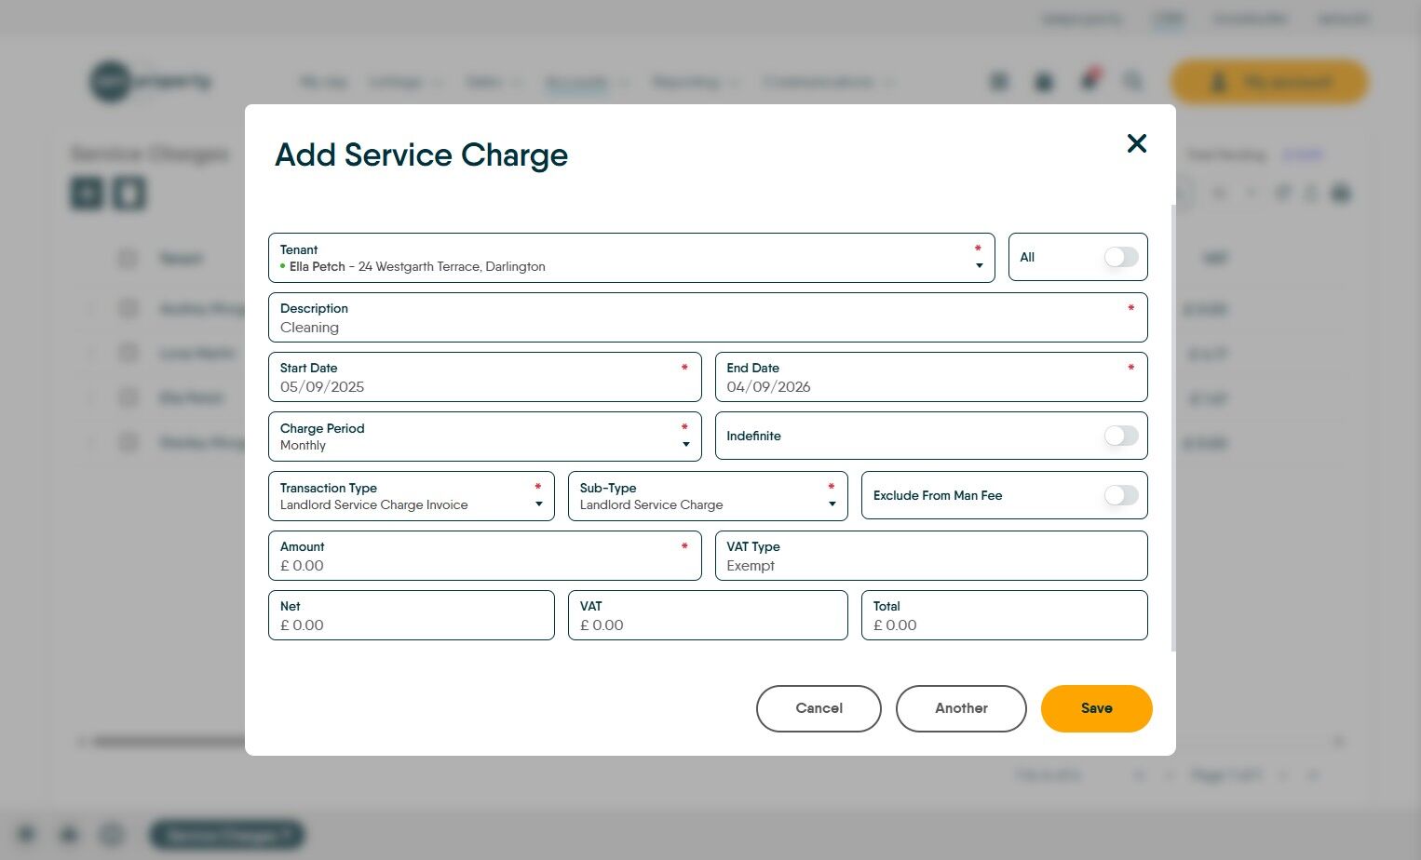Click the Another button

click(x=961, y=708)
